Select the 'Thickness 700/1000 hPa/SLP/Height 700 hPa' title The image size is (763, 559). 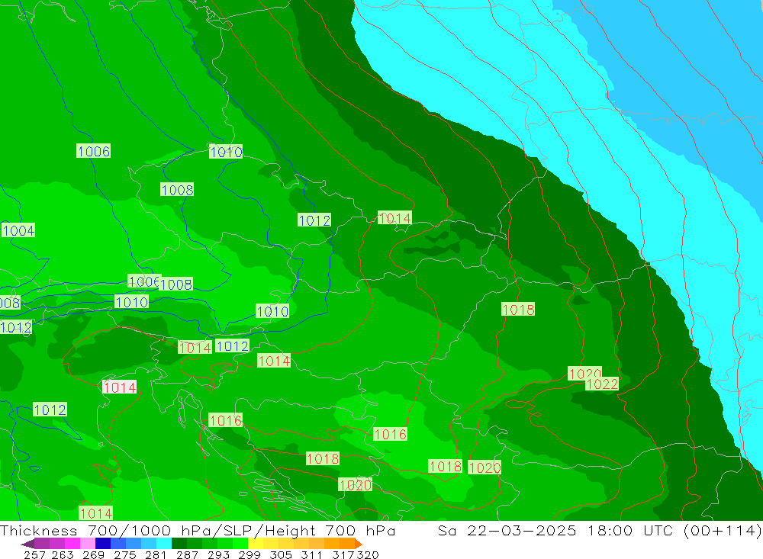click(x=198, y=530)
